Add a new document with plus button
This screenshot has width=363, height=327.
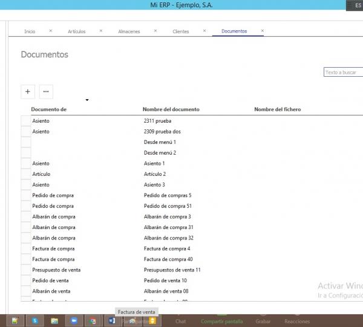28,92
